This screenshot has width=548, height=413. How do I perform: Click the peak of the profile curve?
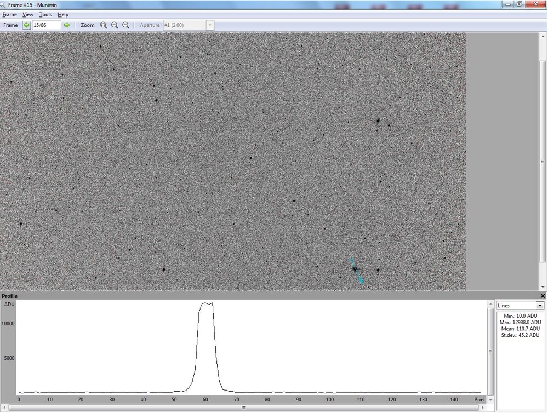coord(206,303)
